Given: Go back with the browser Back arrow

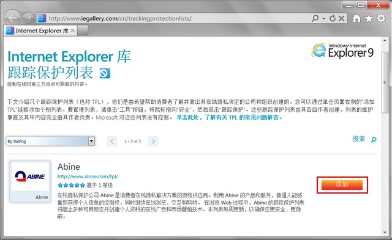Looking at the screenshot, I should pyautogui.click(x=12, y=18).
